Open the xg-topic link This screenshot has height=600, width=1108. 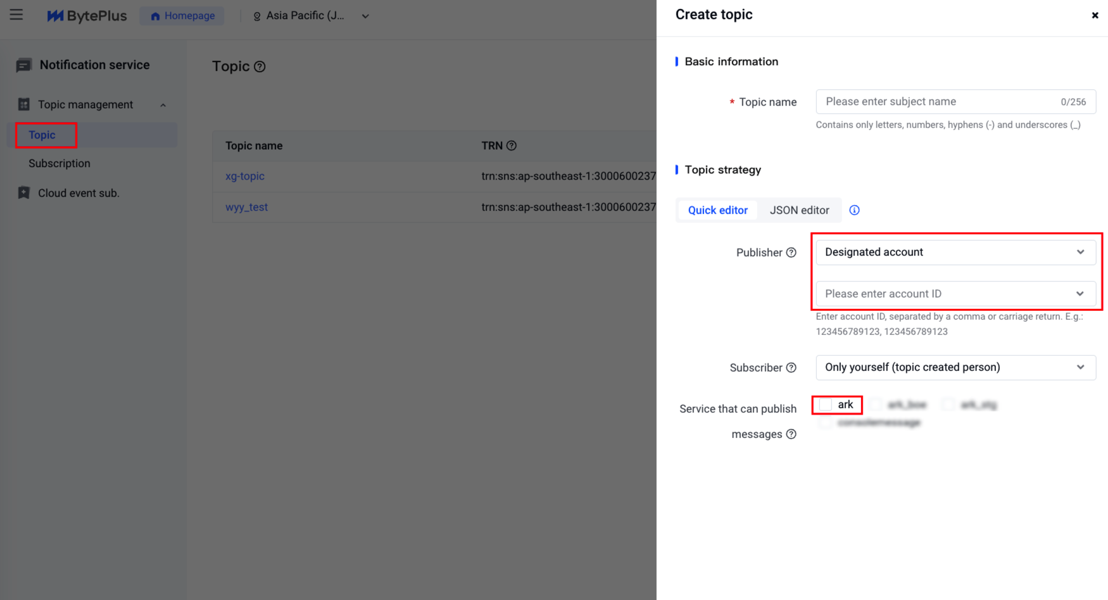click(x=245, y=176)
